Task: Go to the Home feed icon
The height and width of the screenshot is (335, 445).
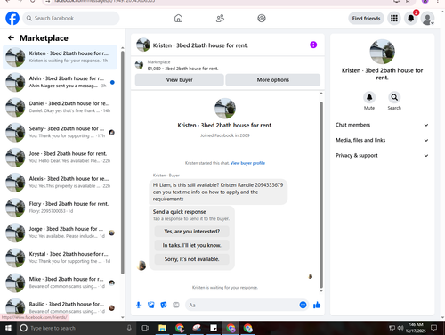Action: click(178, 19)
